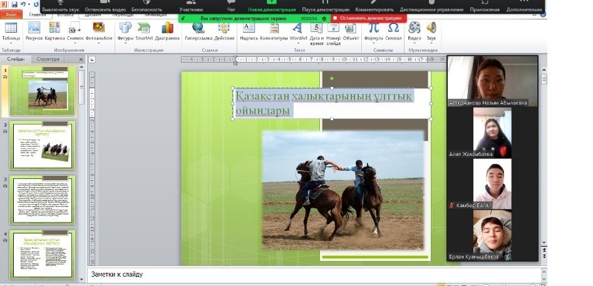Insert a table with the Таблица icon
This screenshot has width=593, height=286.
tap(11, 28)
